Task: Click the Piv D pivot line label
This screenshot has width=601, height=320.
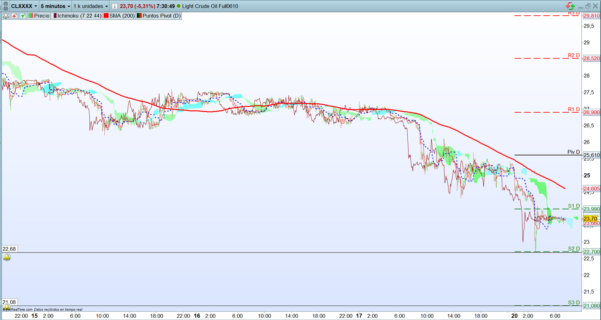Action: pos(573,152)
